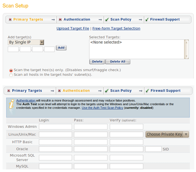
Task: Click the Add target button
Action: coord(61,48)
